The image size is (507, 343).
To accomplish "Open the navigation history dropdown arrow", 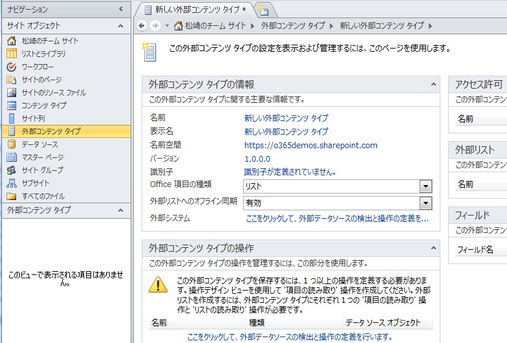I will pyautogui.click(x=167, y=26).
